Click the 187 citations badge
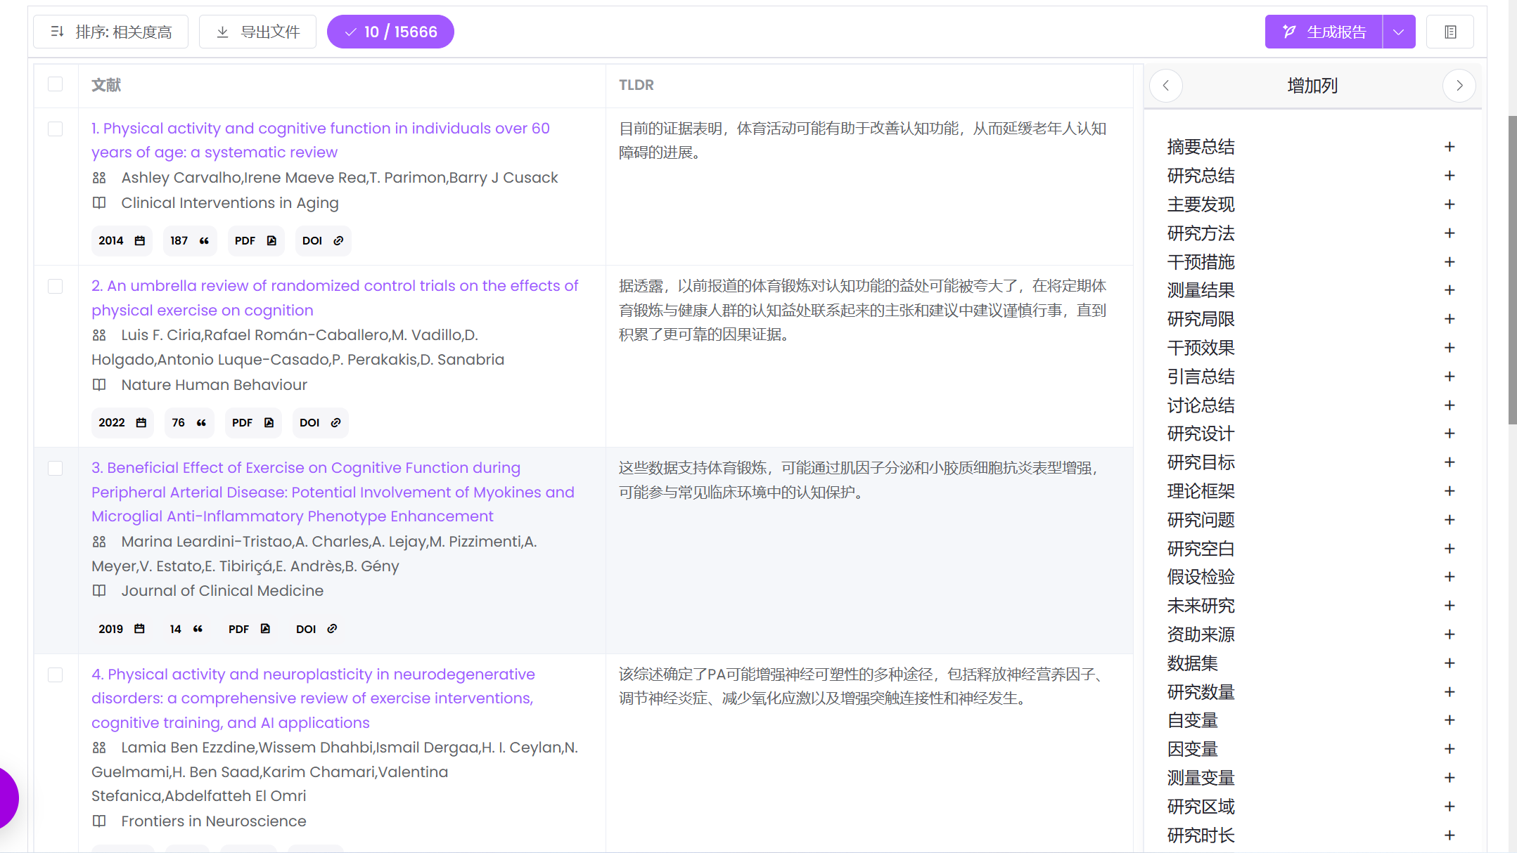1517x853 pixels. tap(189, 240)
